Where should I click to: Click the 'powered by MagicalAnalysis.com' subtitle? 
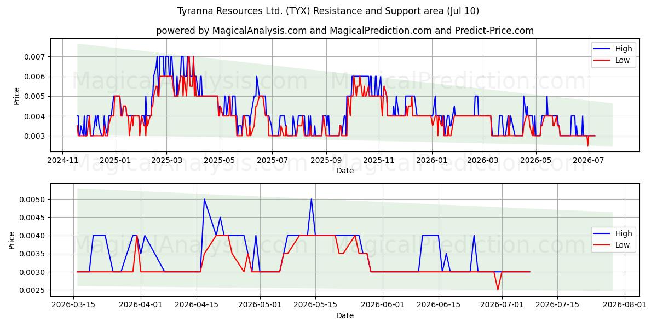tap(345, 31)
